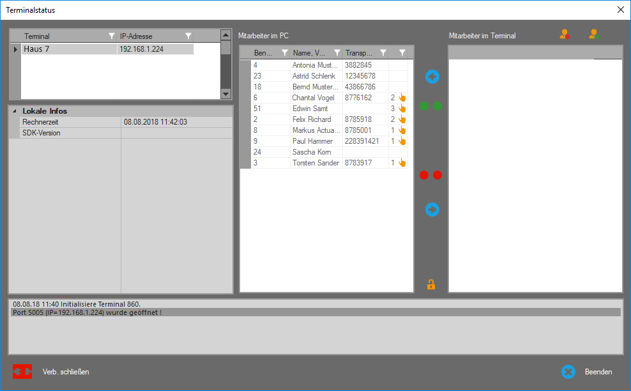Click the blue X Beenden icon
This screenshot has width=631, height=391.
click(568, 372)
